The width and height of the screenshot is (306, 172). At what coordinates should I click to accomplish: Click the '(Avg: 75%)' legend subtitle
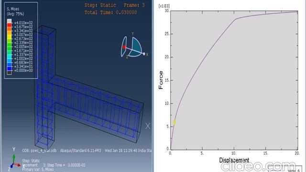15,14
